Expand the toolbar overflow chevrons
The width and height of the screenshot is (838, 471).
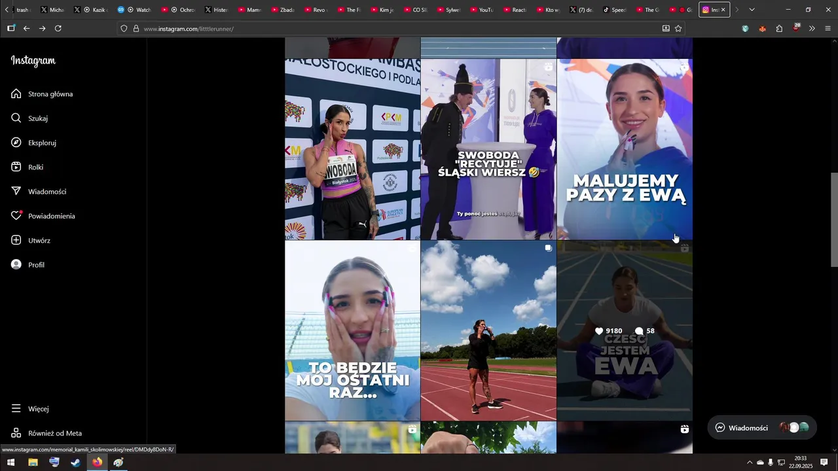[812, 29]
